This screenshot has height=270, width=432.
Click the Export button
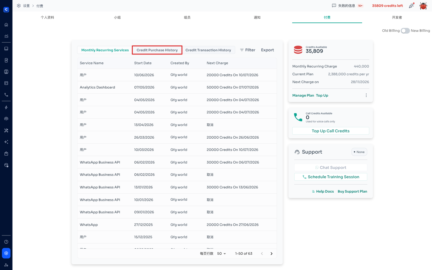(268, 50)
